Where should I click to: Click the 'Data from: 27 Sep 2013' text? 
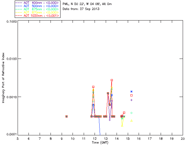coord(81,9)
